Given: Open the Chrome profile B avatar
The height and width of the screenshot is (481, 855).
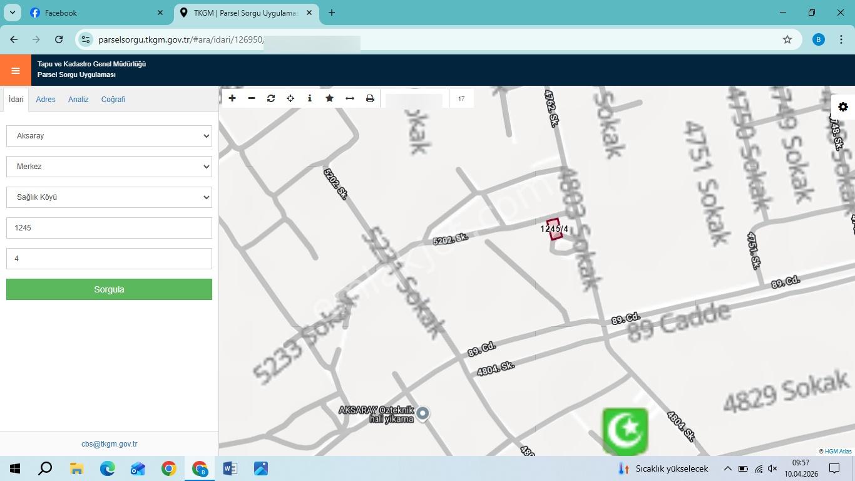Looking at the screenshot, I should click(818, 39).
